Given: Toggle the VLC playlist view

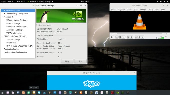Looking at the screenshot, I should (136, 37).
